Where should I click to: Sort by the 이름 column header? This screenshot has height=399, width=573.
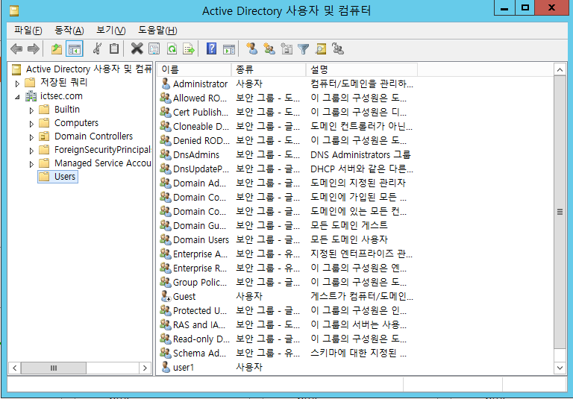195,69
